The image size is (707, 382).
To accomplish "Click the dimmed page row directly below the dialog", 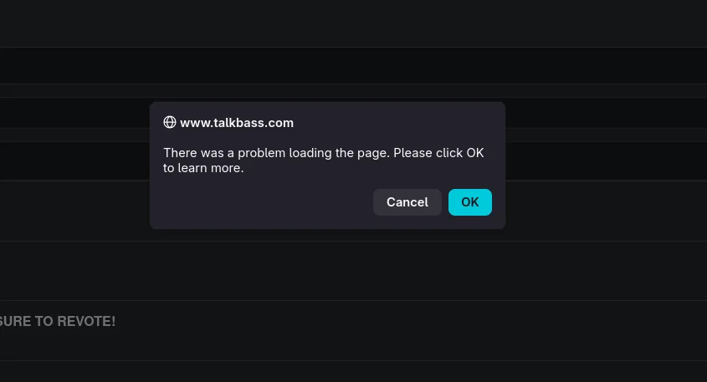I will [x=353, y=271].
